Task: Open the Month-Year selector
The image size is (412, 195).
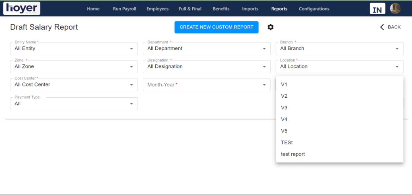Action: click(206, 85)
